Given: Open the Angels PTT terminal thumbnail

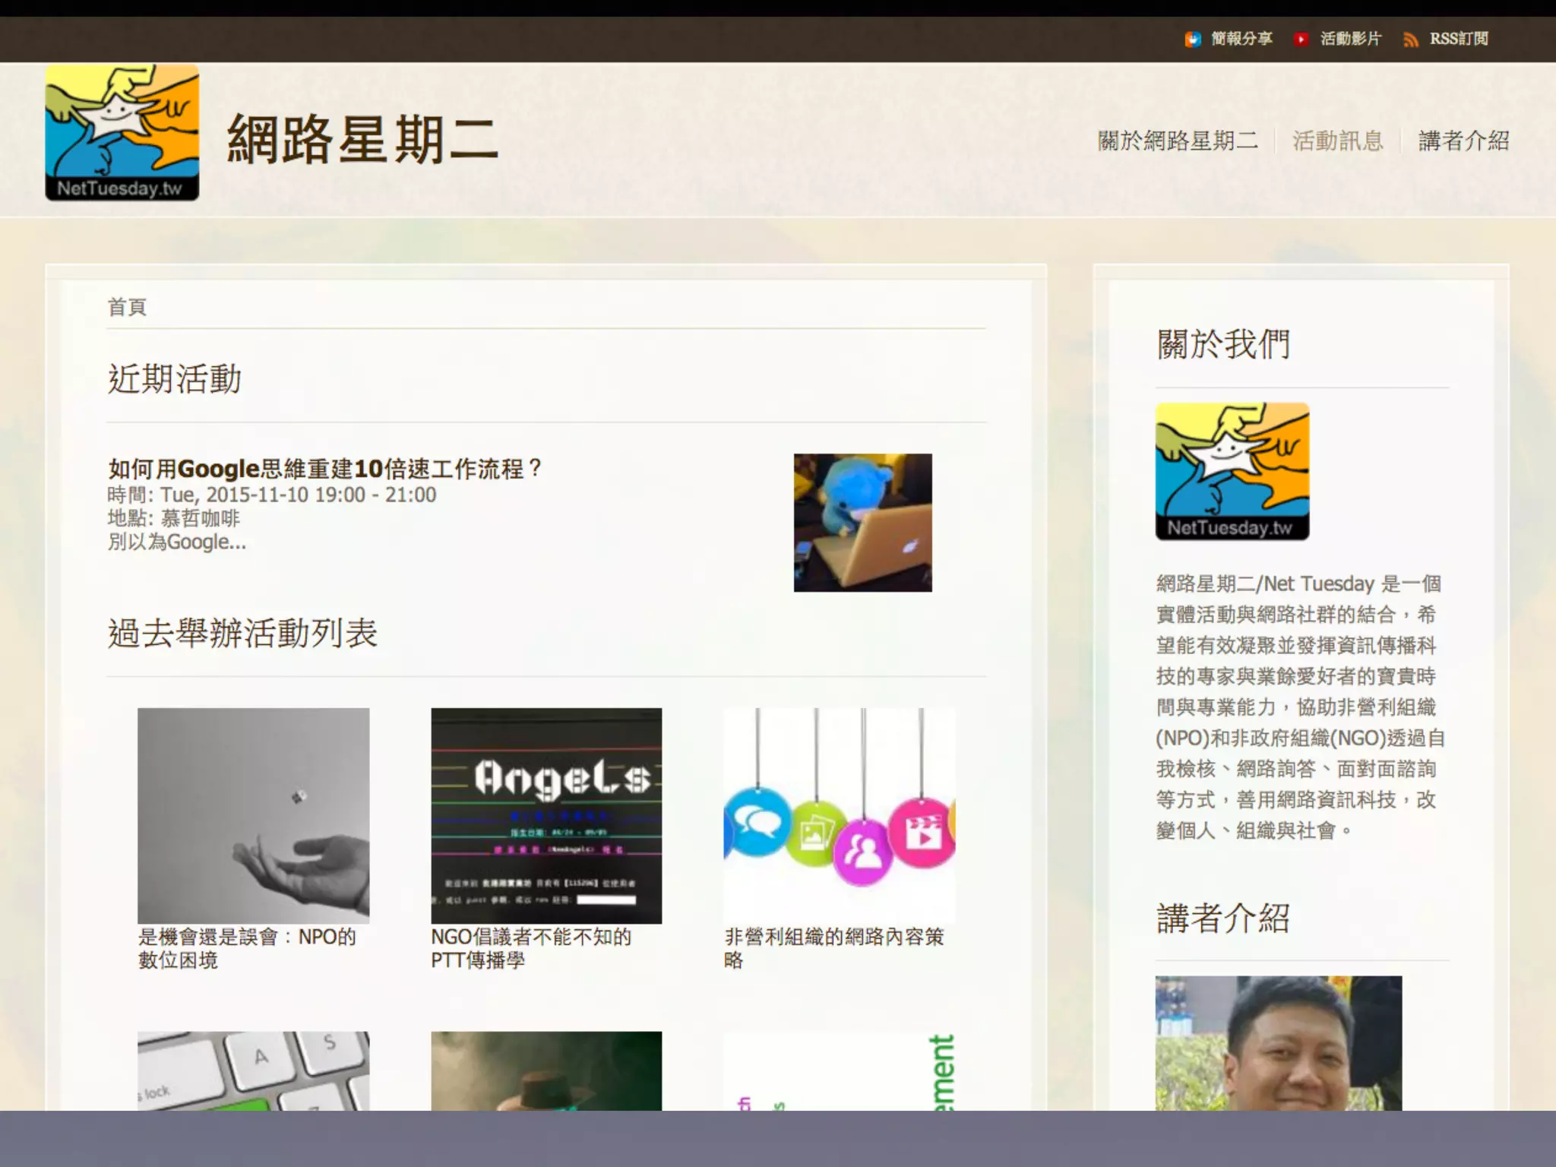Looking at the screenshot, I should 546,815.
